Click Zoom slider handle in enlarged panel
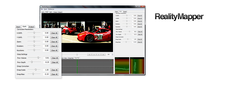Screen dimensions: 246x94 coord(34,41)
